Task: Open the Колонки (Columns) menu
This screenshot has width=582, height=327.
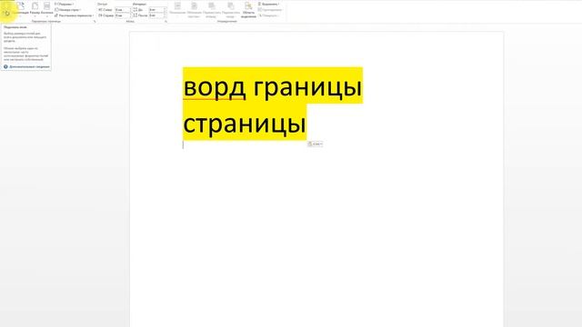Action: click(46, 10)
